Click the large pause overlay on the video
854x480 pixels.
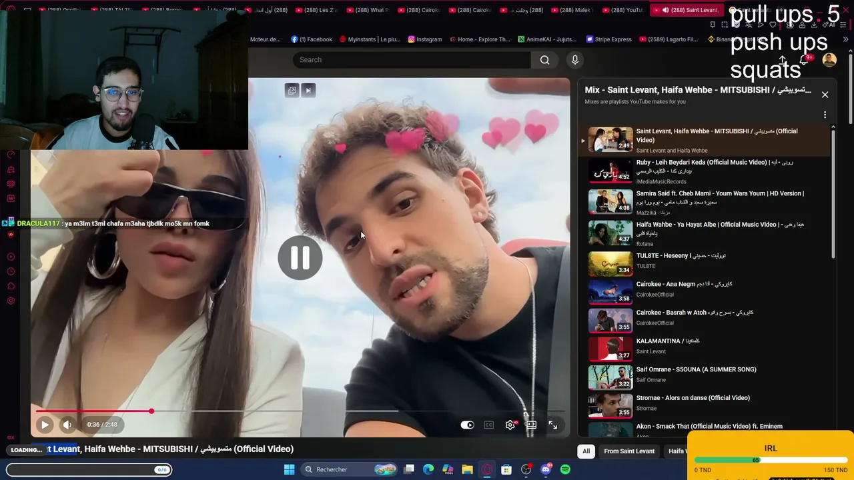[300, 257]
